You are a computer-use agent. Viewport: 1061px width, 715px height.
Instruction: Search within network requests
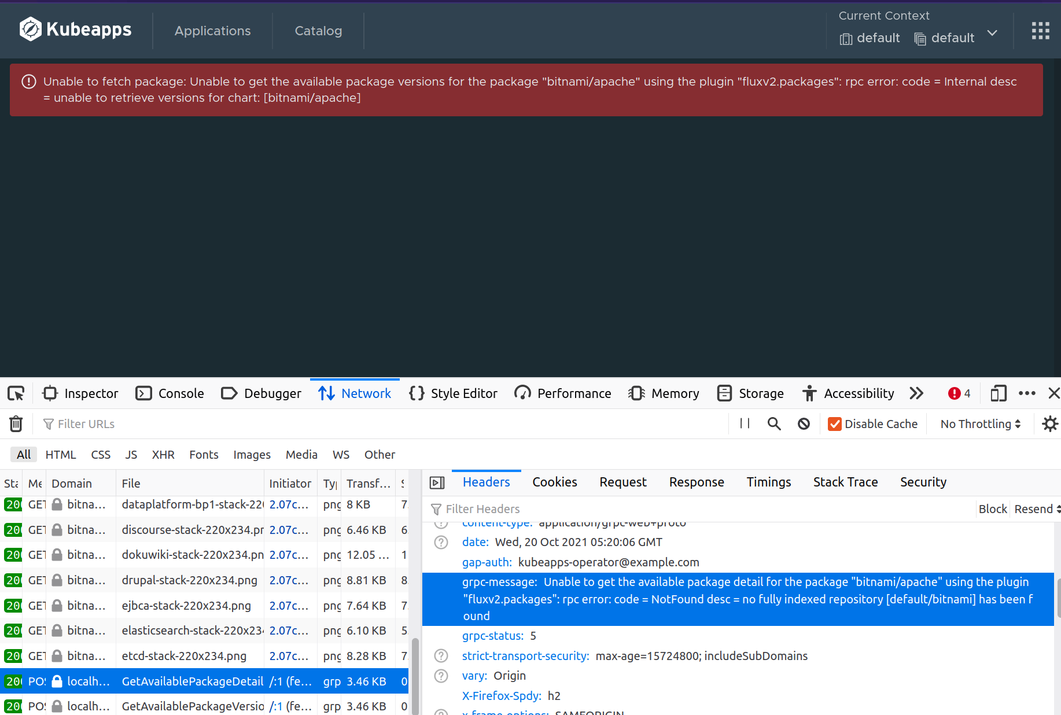(773, 423)
